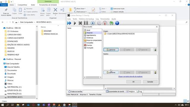Close the Nova tarefa dialog
The height and width of the screenshot is (107, 190).
click(x=157, y=27)
